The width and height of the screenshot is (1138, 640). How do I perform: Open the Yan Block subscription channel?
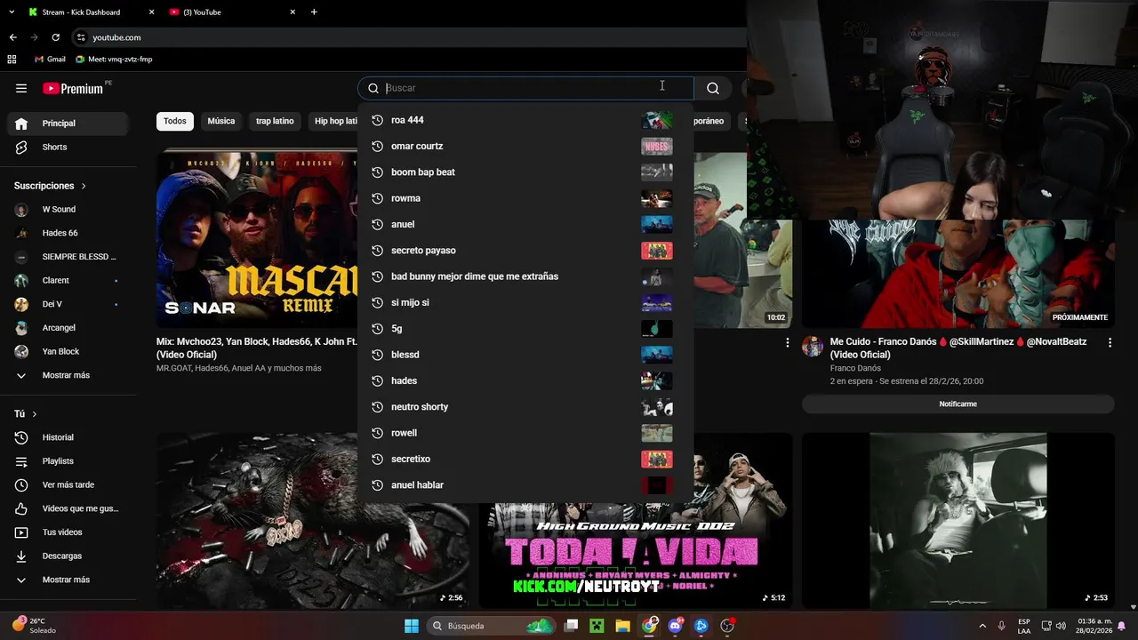(x=68, y=351)
